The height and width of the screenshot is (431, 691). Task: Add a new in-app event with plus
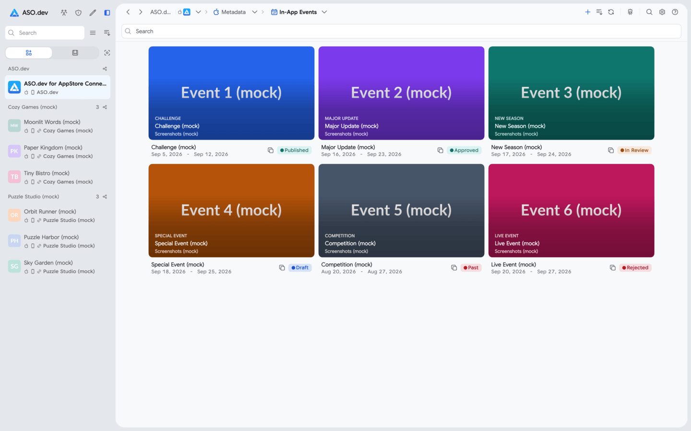(587, 12)
